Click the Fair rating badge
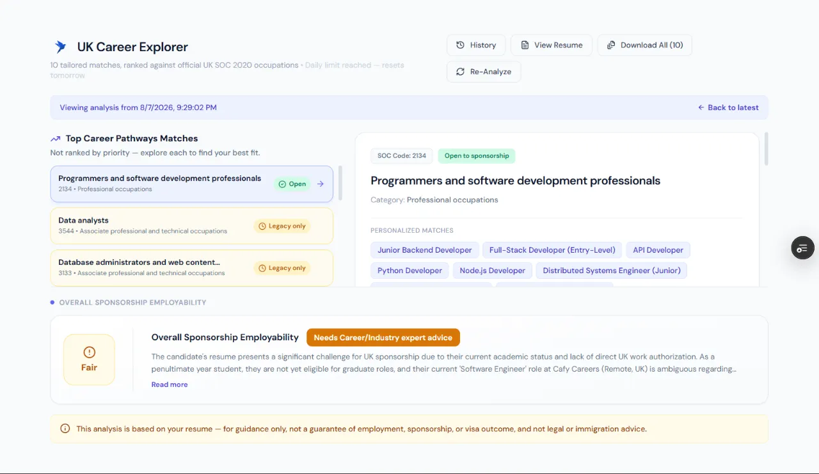 click(89, 359)
